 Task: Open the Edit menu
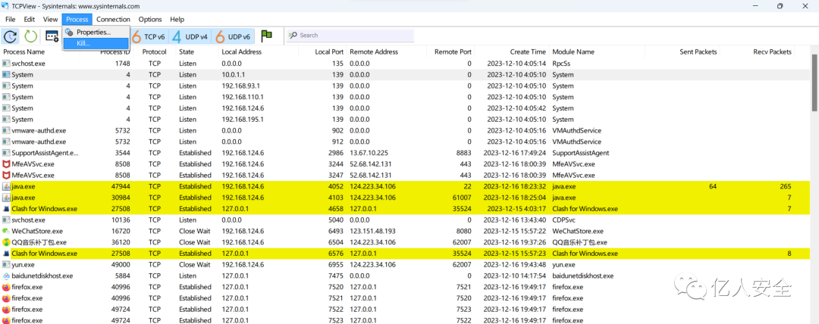point(30,20)
